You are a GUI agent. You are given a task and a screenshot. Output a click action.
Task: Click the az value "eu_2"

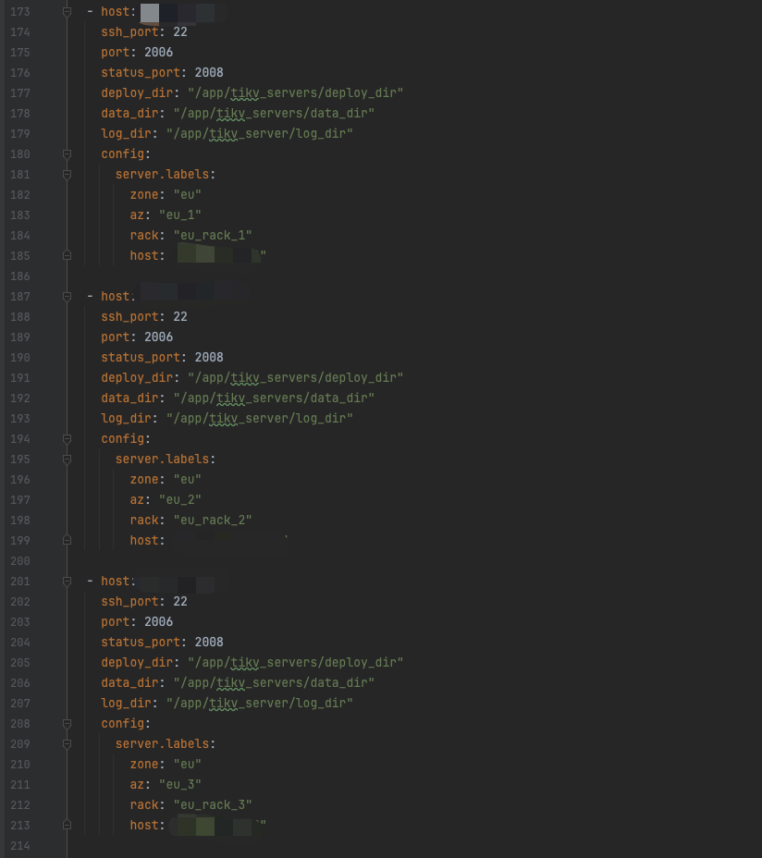click(x=187, y=500)
